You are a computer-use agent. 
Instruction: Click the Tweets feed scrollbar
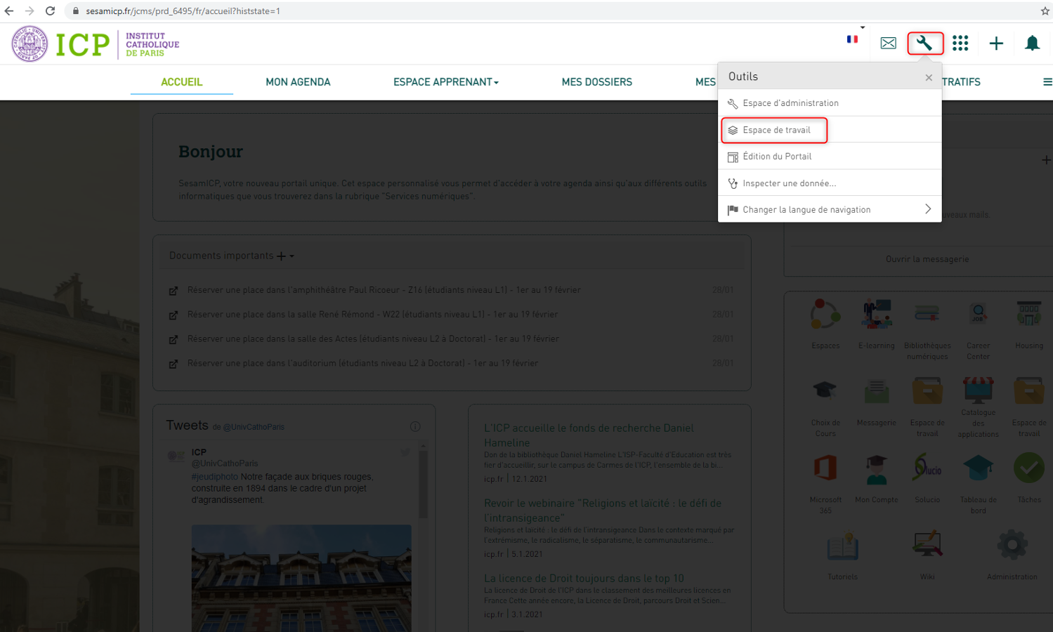pos(423,485)
